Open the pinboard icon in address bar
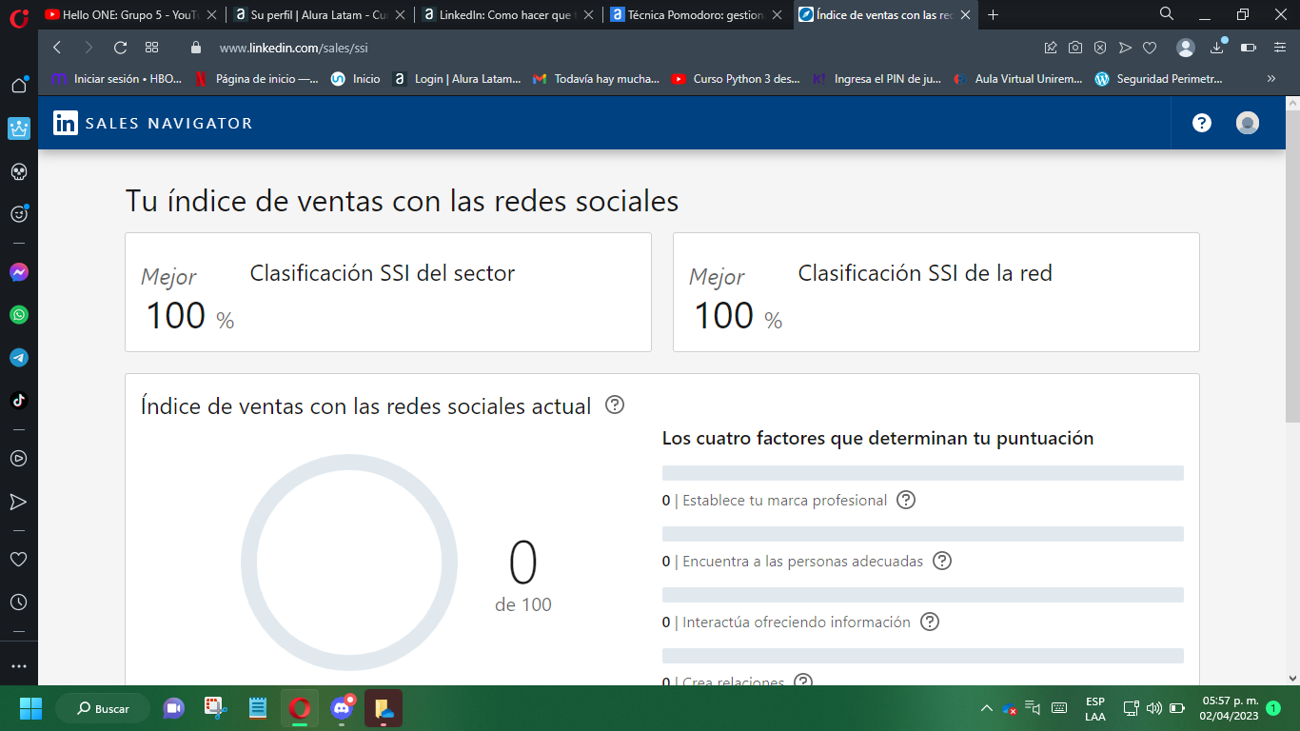The image size is (1300, 731). (1051, 48)
